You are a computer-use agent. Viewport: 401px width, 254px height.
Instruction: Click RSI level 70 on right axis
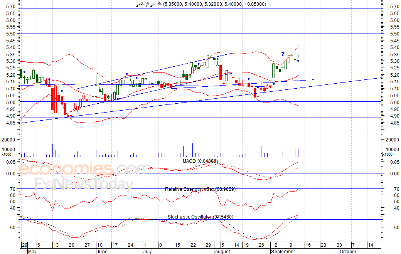tap(396, 189)
